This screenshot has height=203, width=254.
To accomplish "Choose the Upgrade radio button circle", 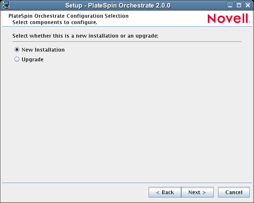I will point(17,59).
